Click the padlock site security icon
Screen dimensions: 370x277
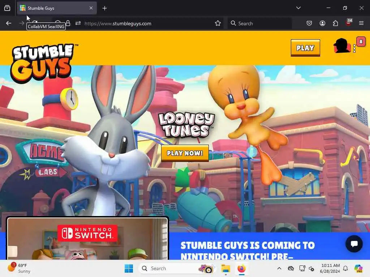point(68,23)
